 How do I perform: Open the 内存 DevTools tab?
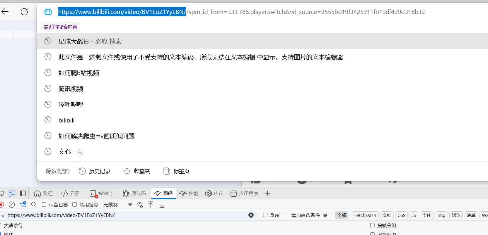tap(214, 193)
